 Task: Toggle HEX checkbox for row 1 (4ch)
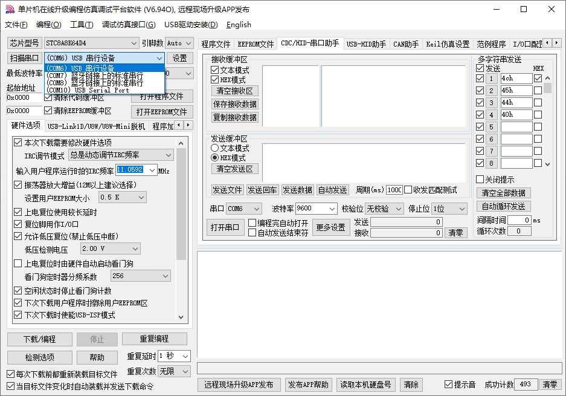(x=538, y=78)
